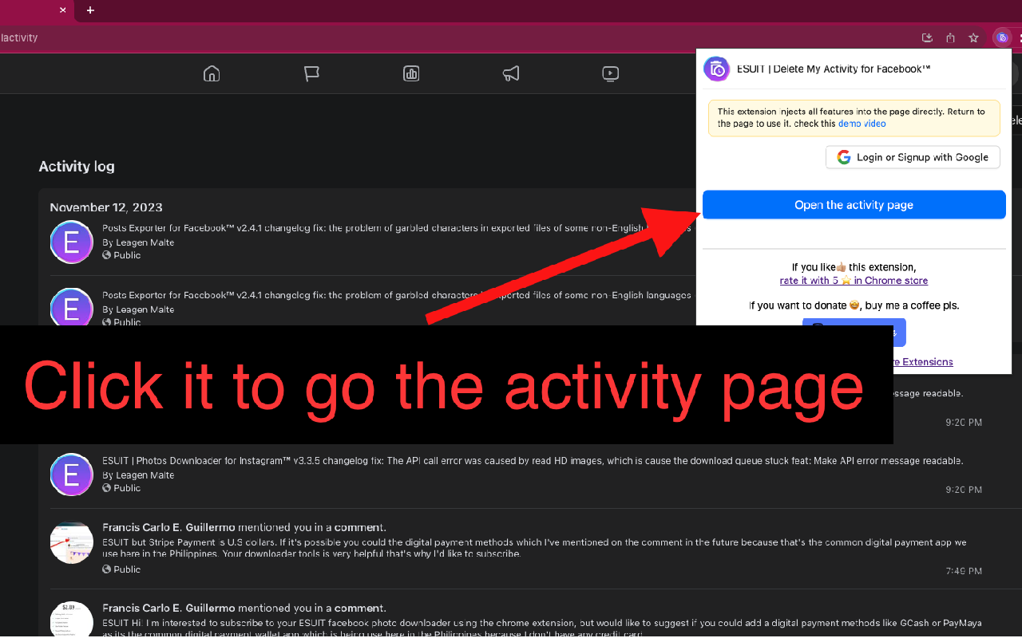Open the Facebook Watch video icon
Viewport: 1022px width, 638px height.
pos(610,73)
